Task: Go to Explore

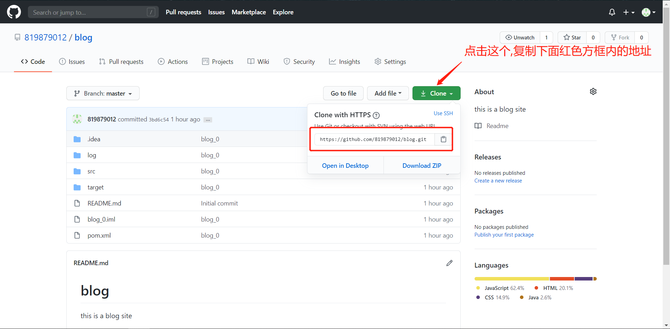Action: tap(283, 12)
